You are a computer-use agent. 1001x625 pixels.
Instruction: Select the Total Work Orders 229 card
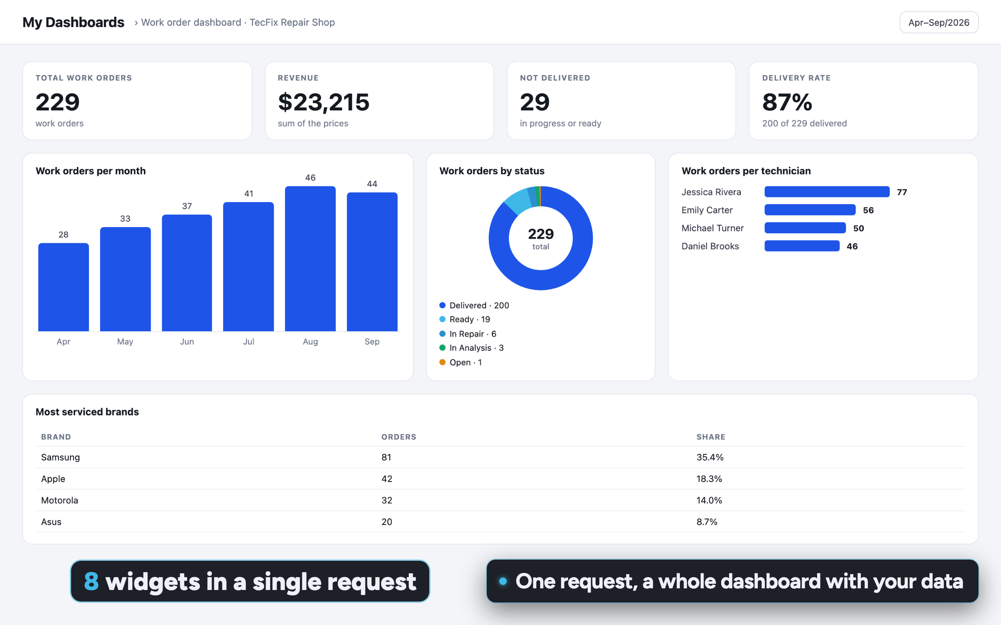[137, 101]
